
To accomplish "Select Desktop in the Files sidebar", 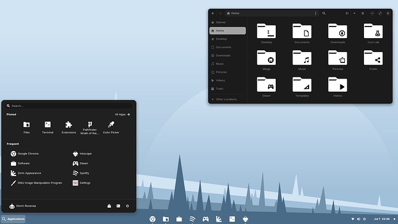I will (227, 39).
